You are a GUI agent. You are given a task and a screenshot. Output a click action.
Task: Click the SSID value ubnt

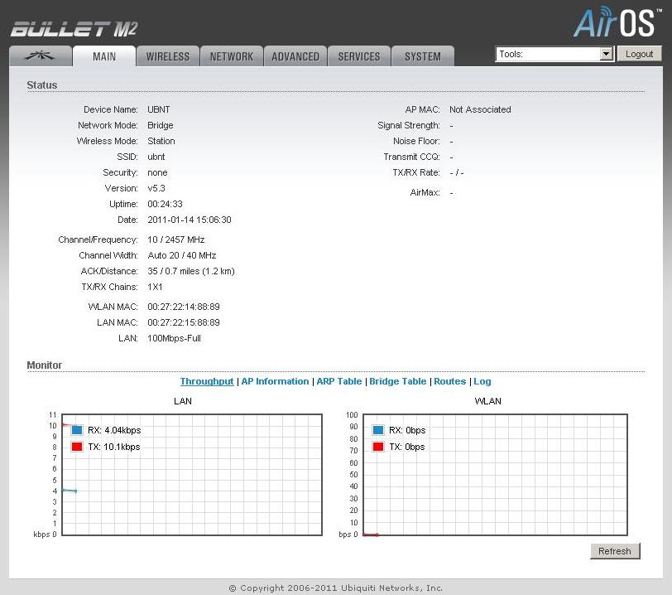[x=156, y=157]
